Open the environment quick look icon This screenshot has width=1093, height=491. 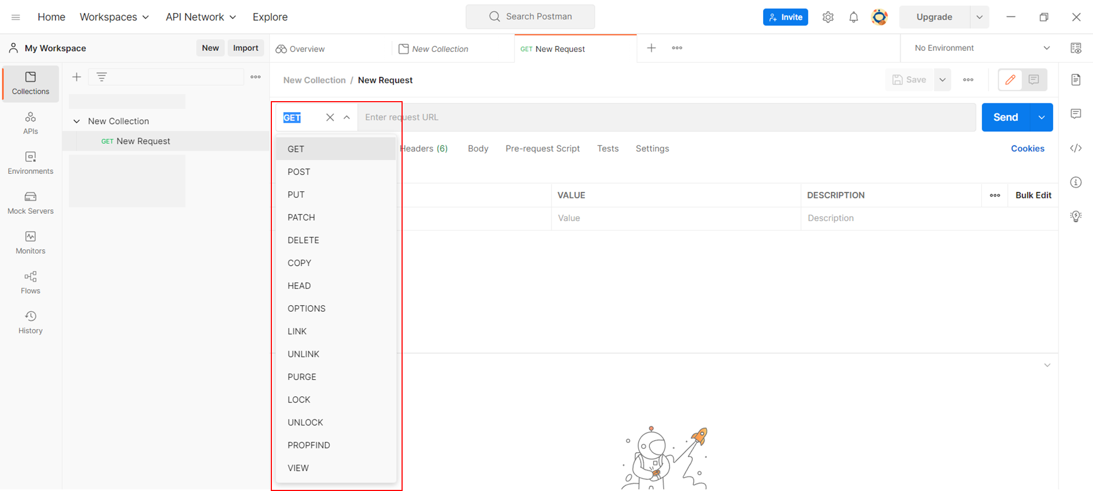click(1075, 48)
